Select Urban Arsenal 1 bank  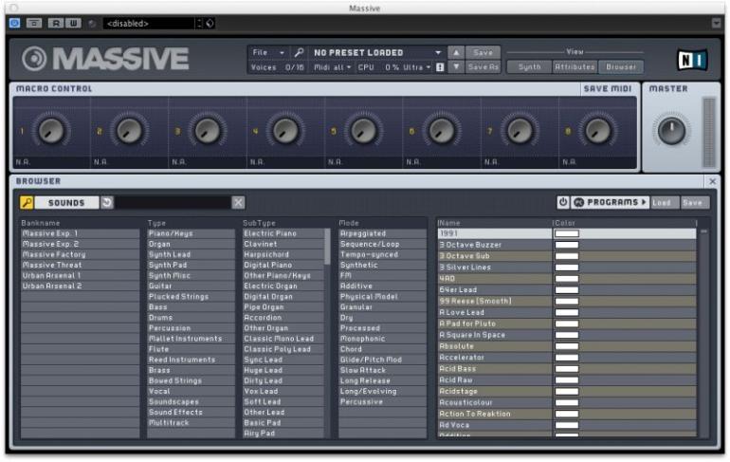pos(80,276)
